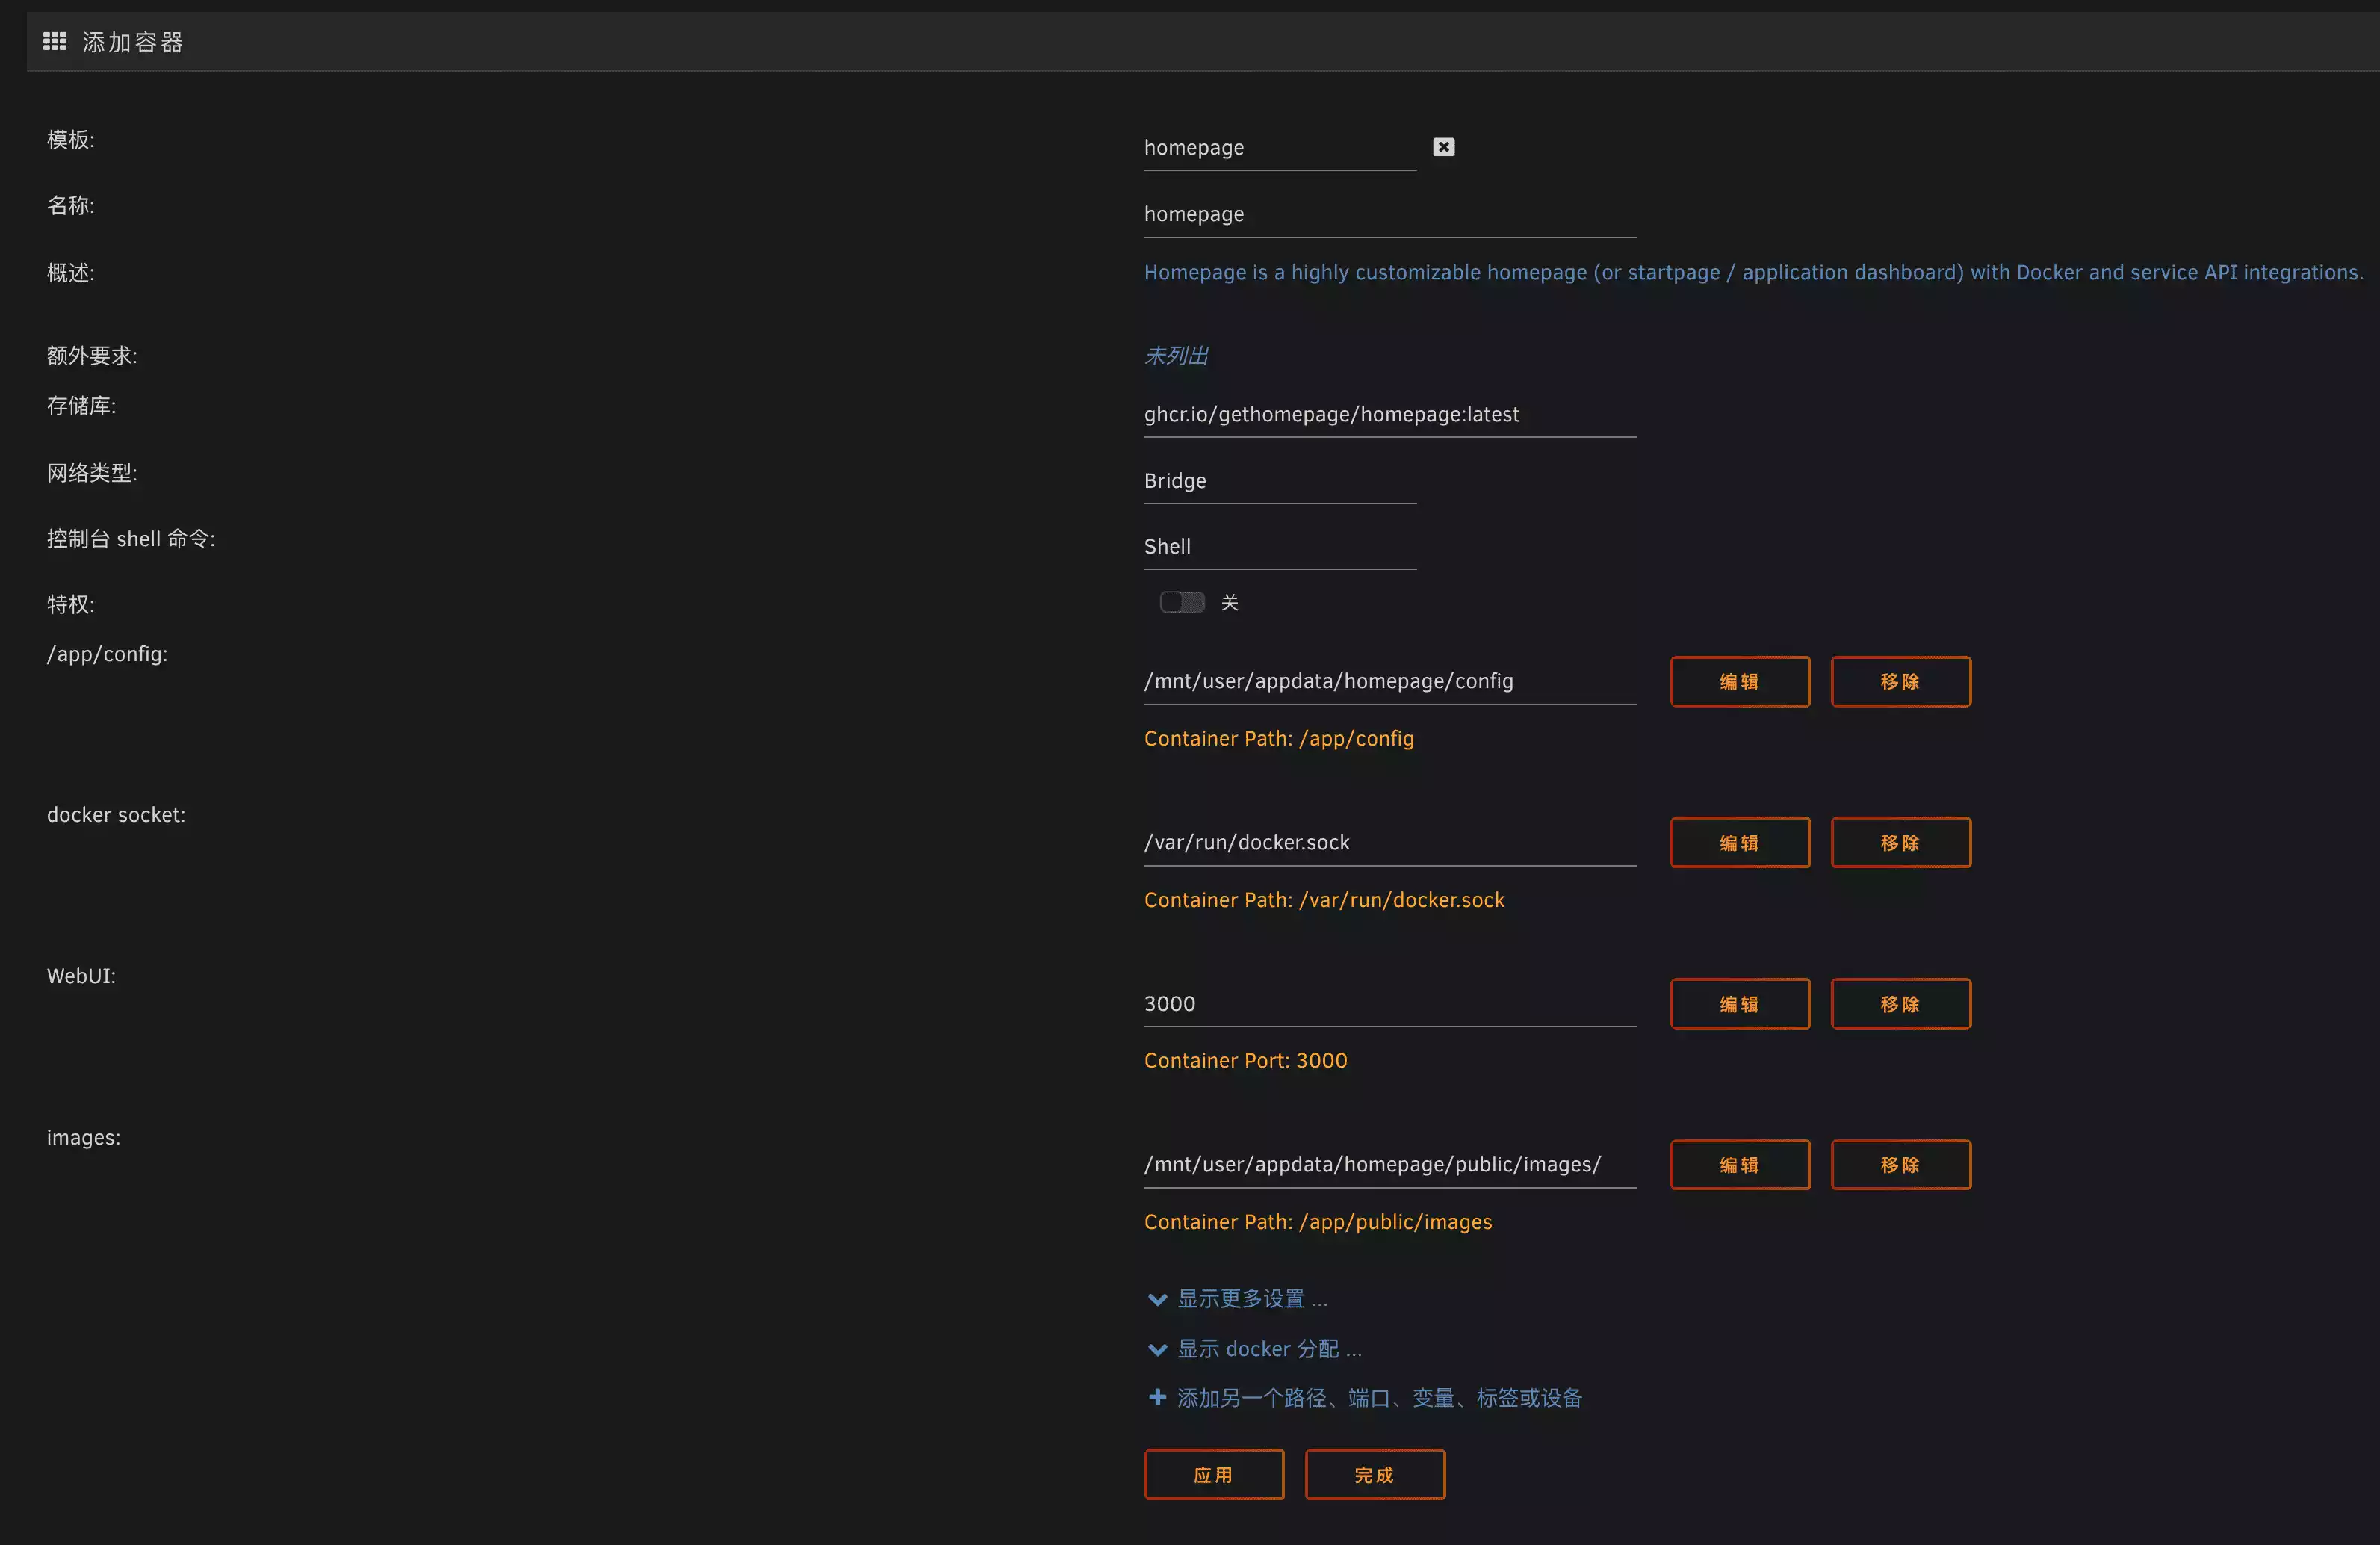Open the 模板 homepage template dropdown

1279,148
